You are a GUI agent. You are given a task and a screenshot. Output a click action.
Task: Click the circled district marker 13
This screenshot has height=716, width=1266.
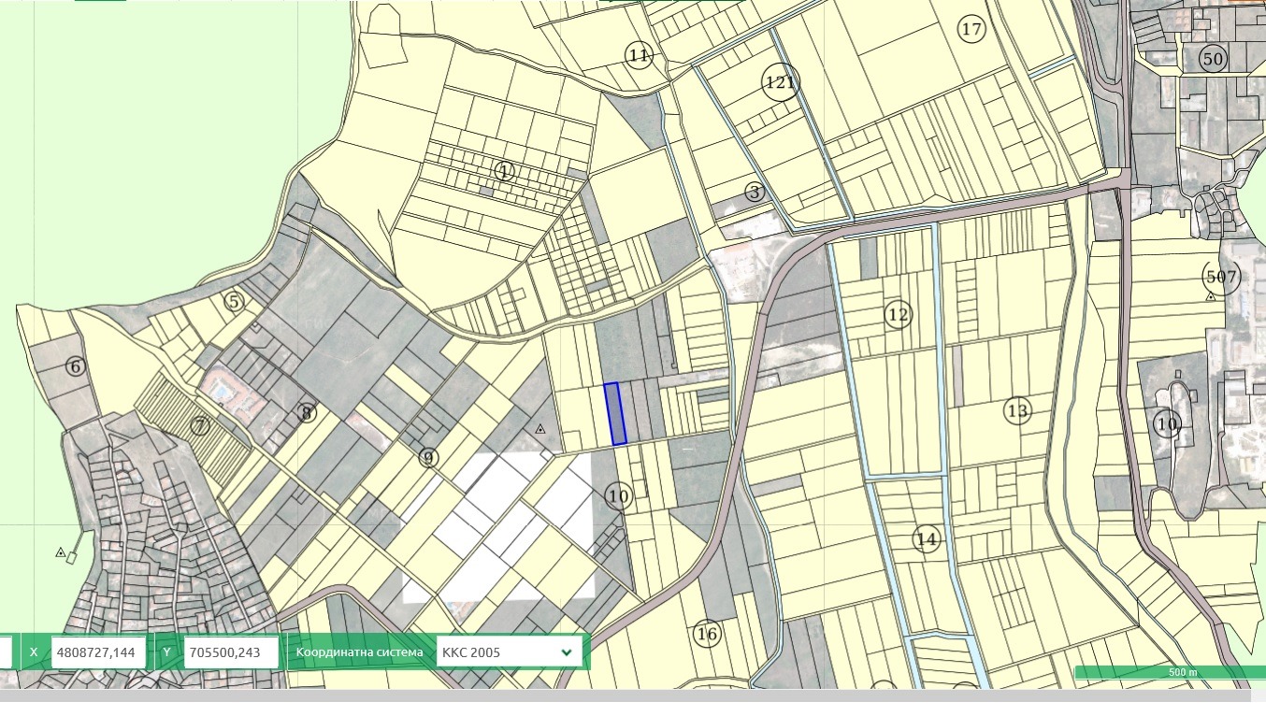point(1017,410)
